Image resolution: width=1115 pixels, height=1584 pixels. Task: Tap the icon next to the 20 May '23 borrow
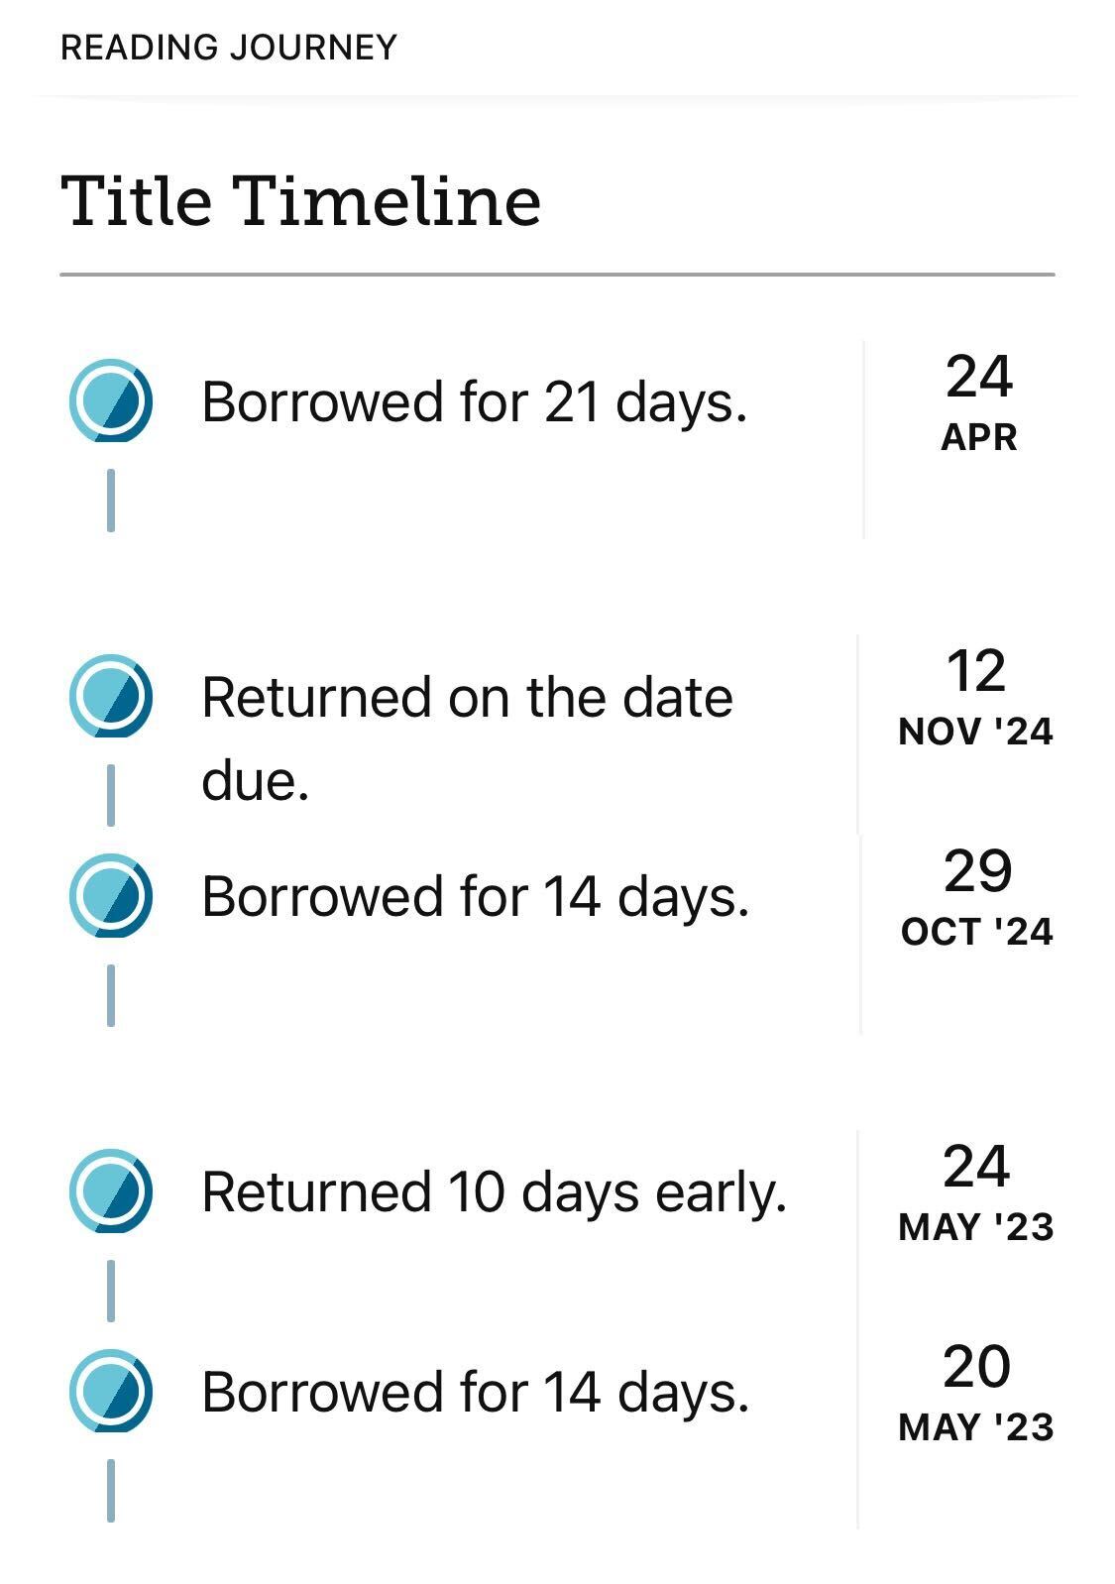[x=111, y=1391]
